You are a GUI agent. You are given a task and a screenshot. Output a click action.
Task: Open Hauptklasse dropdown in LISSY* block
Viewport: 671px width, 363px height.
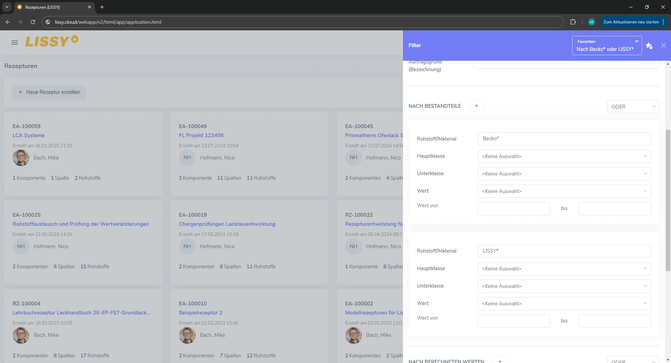click(564, 269)
